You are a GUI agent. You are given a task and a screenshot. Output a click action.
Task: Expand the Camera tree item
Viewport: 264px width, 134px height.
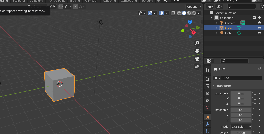pyautogui.click(x=217, y=23)
